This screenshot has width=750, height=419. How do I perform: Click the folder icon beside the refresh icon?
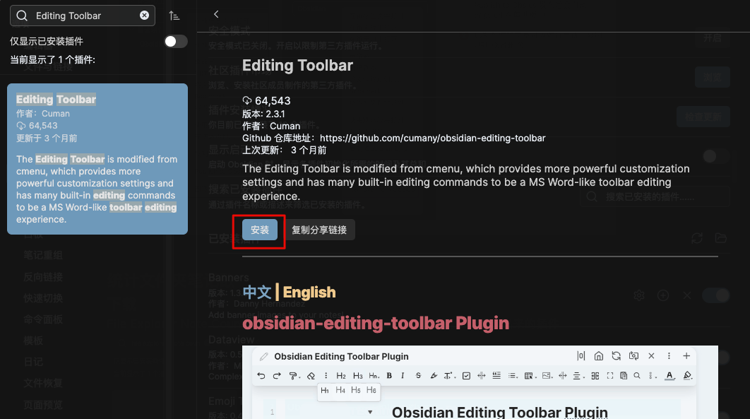[721, 238]
